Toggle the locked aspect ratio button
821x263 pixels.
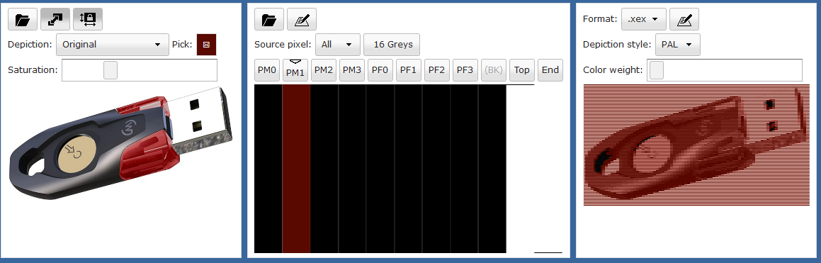[x=87, y=19]
